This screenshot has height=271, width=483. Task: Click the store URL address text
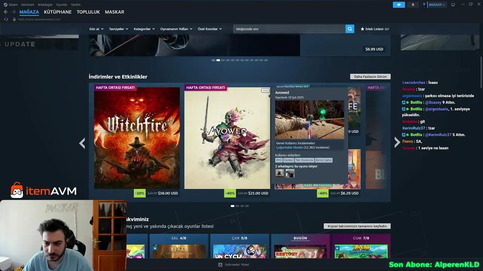tap(39, 19)
